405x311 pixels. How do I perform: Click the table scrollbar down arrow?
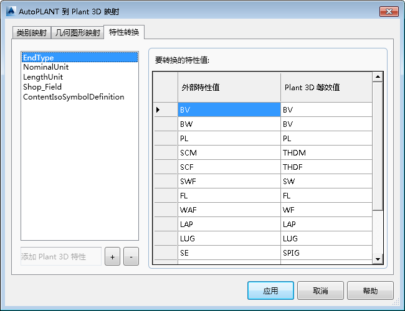coord(378,259)
